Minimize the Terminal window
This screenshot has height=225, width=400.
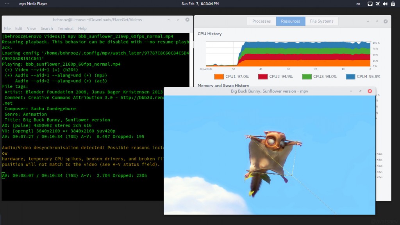tap(169, 20)
